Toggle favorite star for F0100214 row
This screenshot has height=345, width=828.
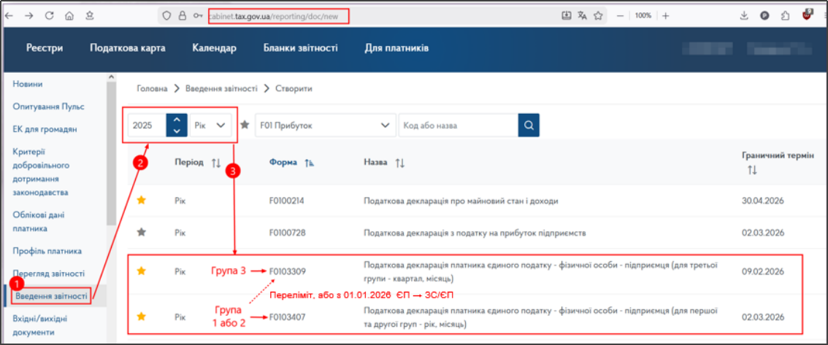pos(142,201)
